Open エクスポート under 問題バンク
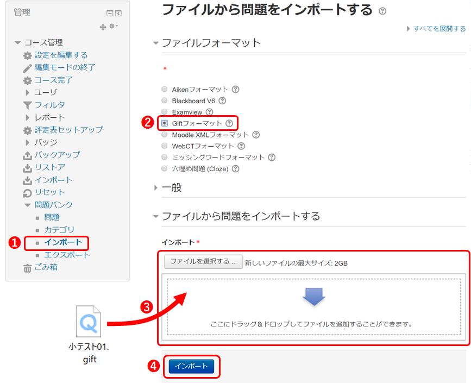 [x=67, y=255]
